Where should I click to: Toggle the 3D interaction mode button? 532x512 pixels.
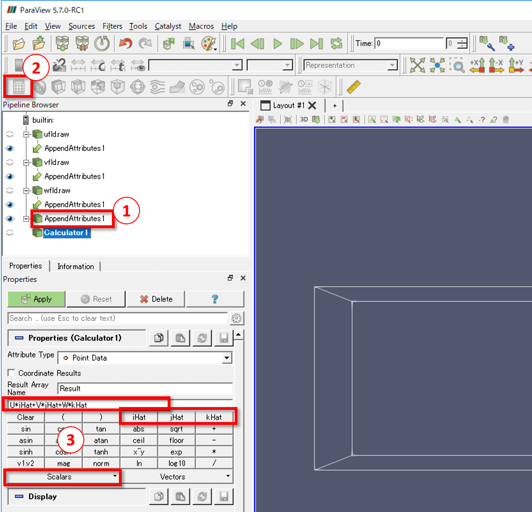click(304, 119)
